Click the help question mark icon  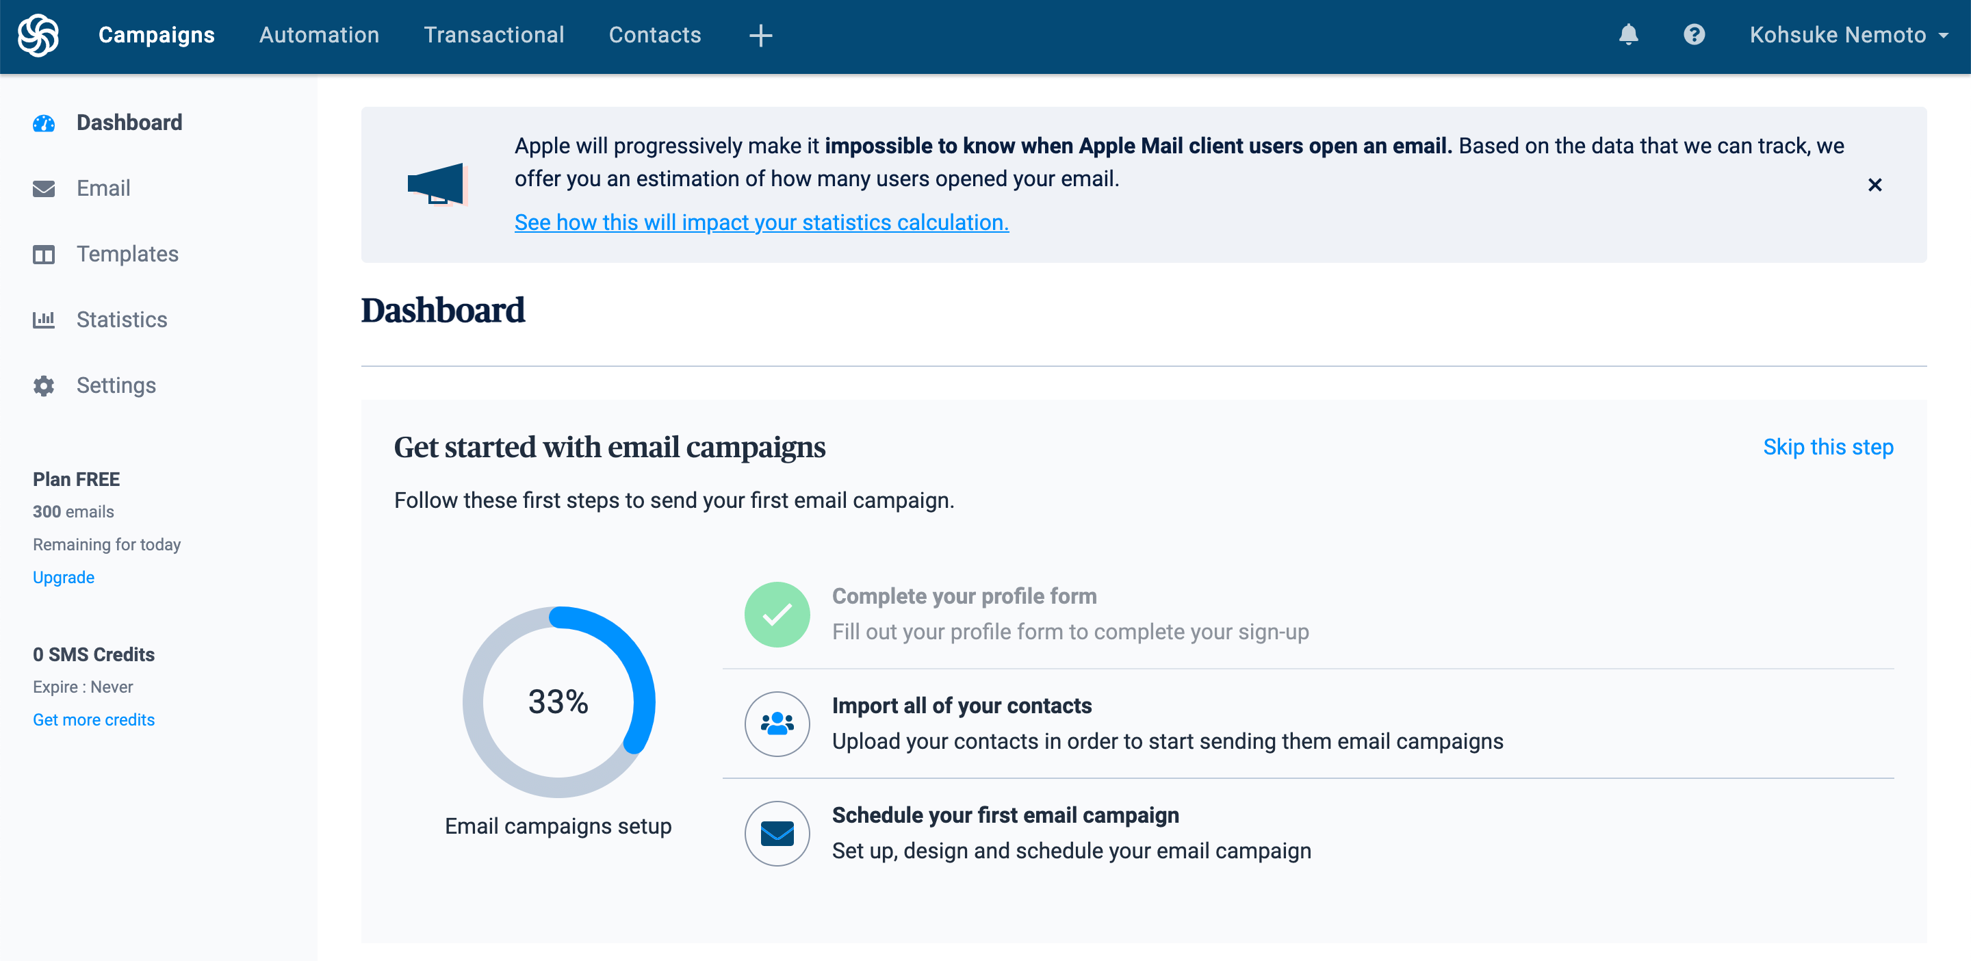tap(1694, 35)
